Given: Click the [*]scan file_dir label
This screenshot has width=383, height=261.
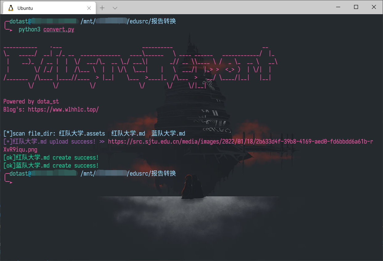Looking at the screenshot, I should [x=30, y=133].
